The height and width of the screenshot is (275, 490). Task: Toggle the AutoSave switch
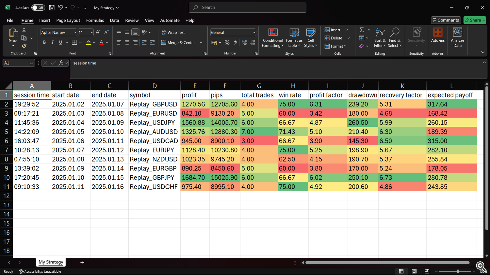38,7
